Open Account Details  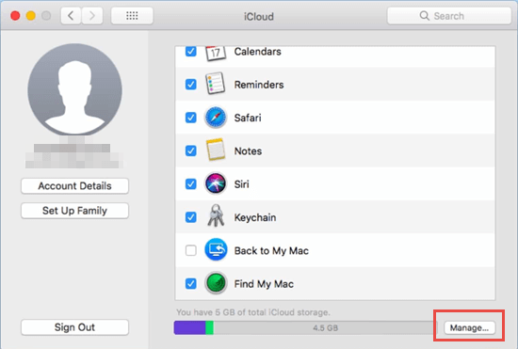tap(74, 186)
